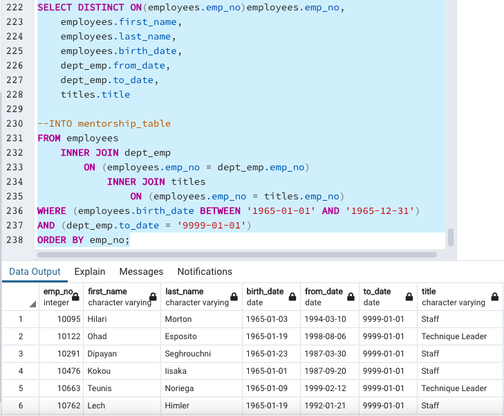Image resolution: width=504 pixels, height=416 pixels.
Task: Select row number 2 header
Action: [21, 336]
